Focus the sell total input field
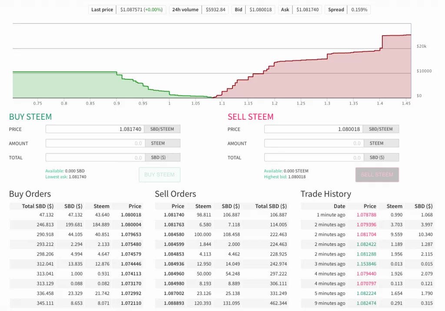Screen dimensions: 445x311 coord(313,158)
